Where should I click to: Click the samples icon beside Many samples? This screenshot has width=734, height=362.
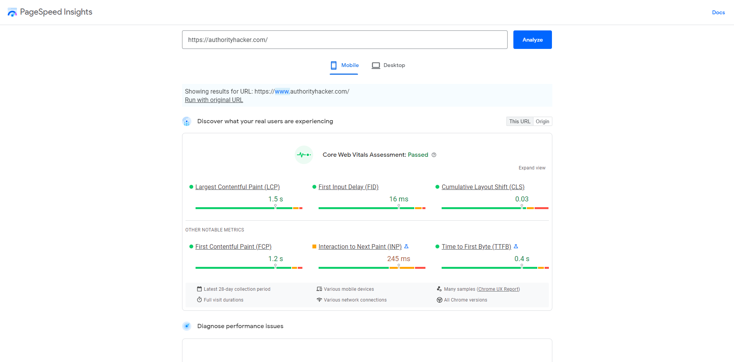coord(439,289)
